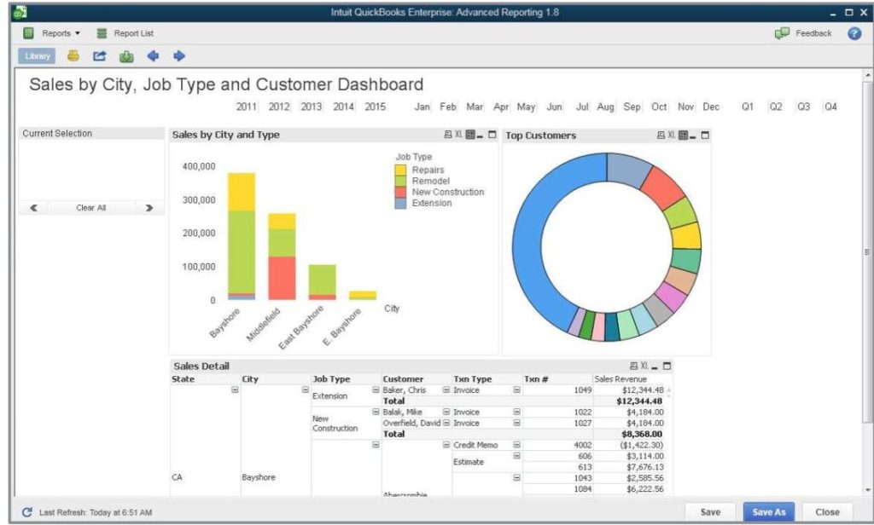
Task: Switch to the Library tab
Action: [37, 57]
